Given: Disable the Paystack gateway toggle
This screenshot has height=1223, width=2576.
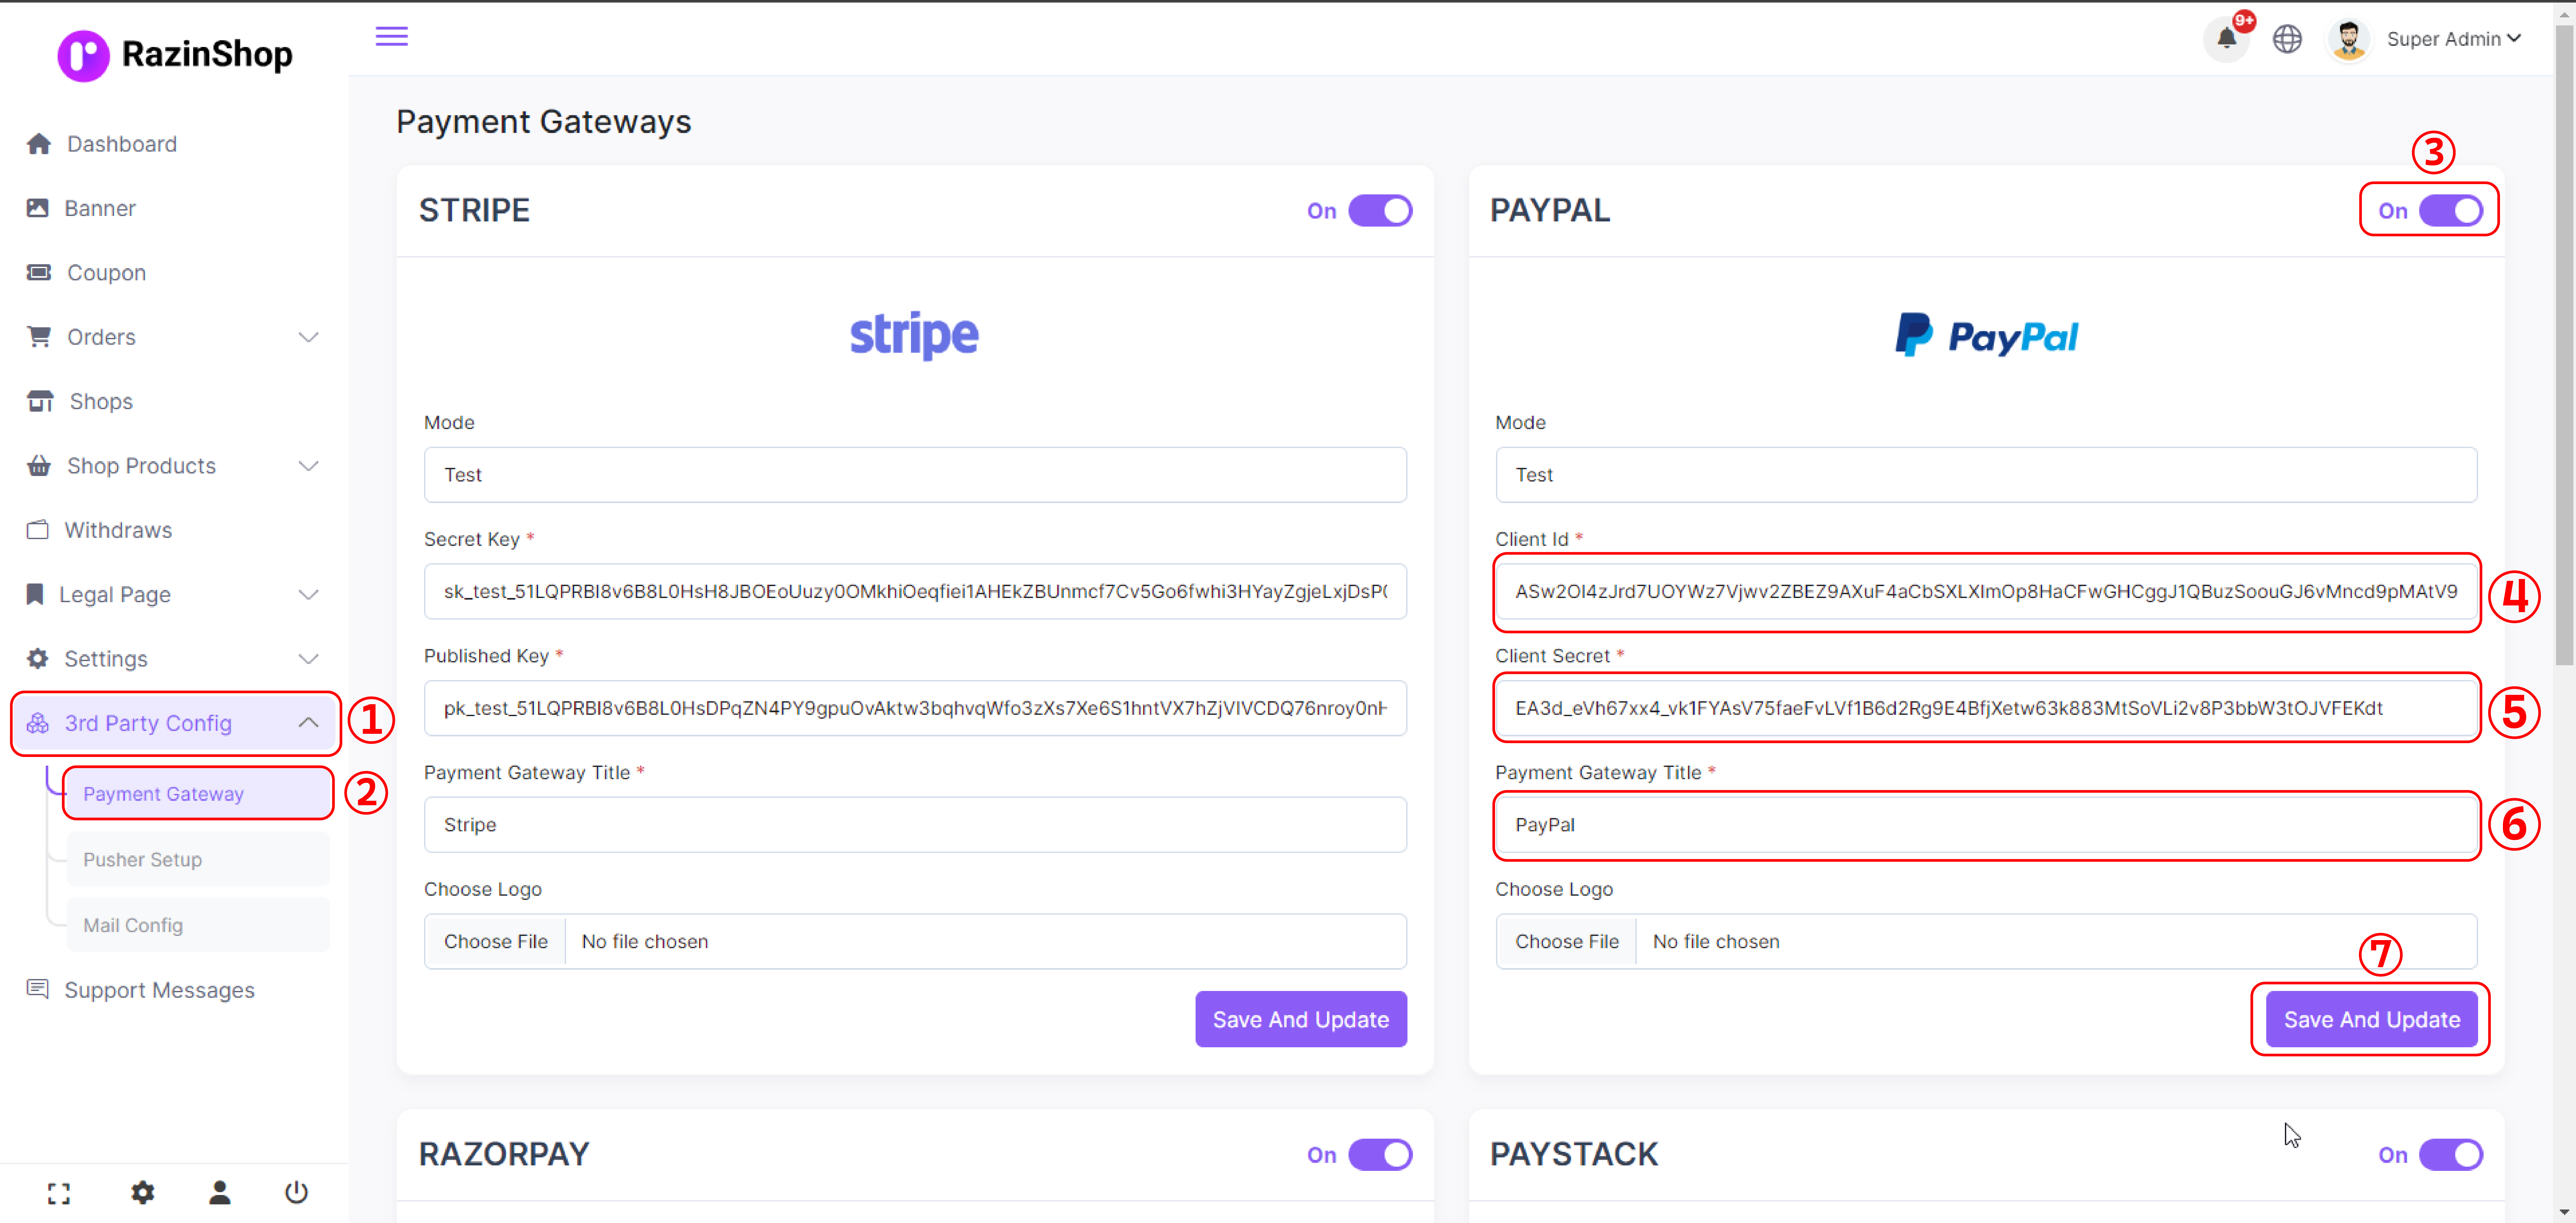Looking at the screenshot, I should click(2451, 1155).
